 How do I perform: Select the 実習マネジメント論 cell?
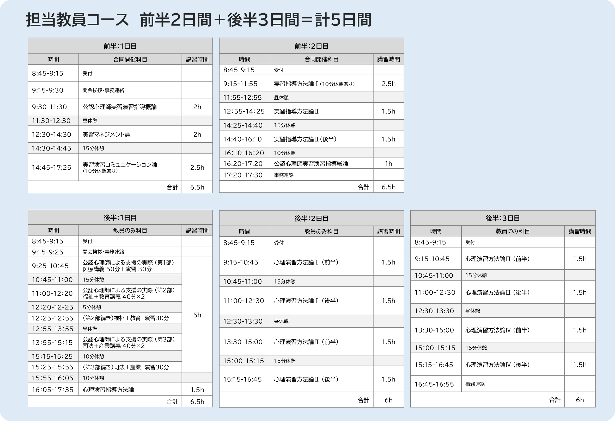click(x=130, y=134)
